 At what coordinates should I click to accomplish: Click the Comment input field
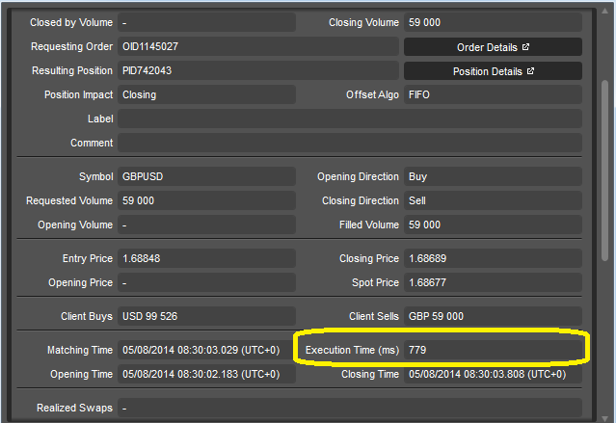(350, 143)
